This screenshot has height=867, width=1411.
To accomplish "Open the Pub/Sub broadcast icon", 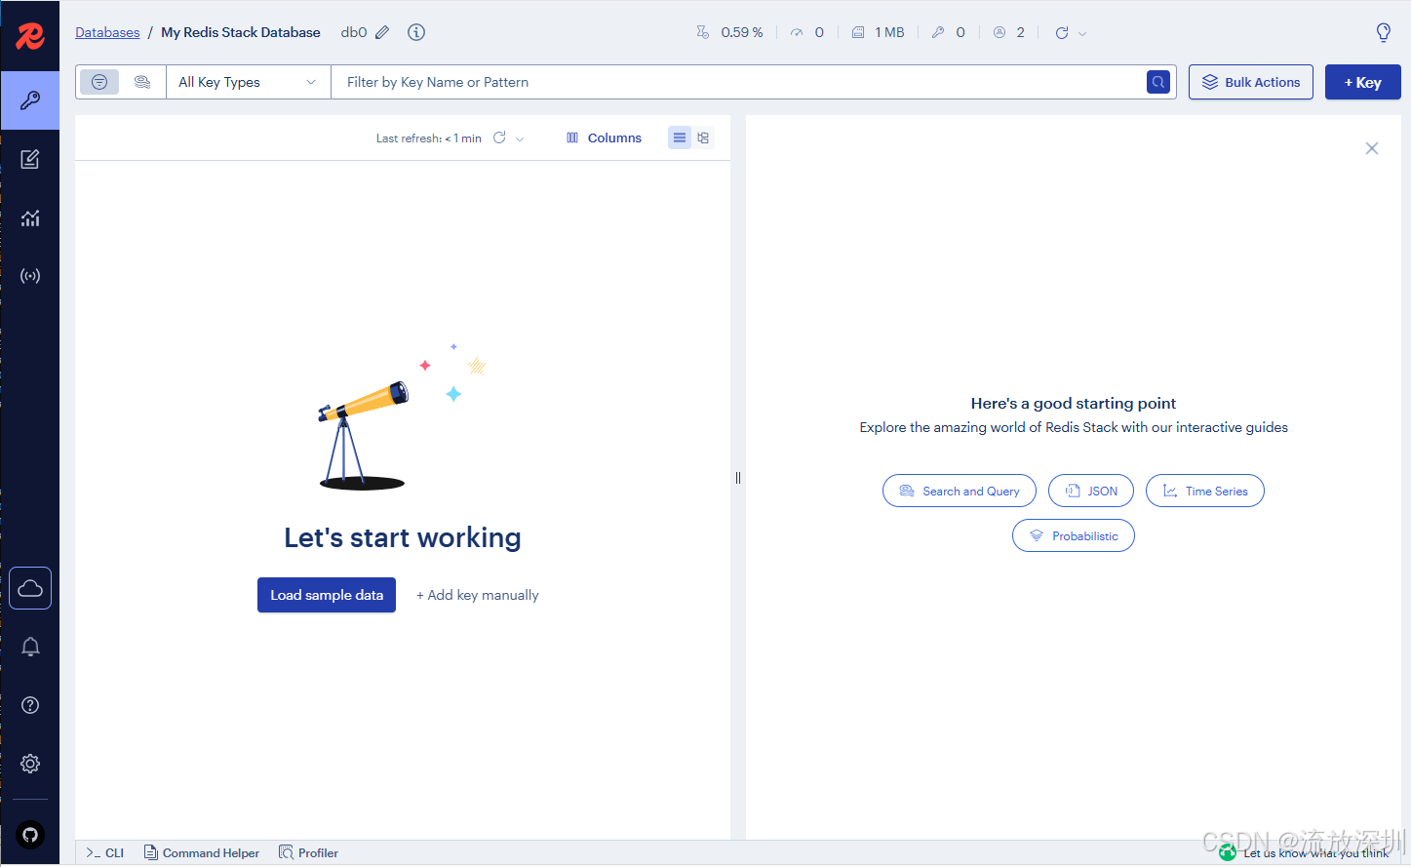I will click(30, 276).
